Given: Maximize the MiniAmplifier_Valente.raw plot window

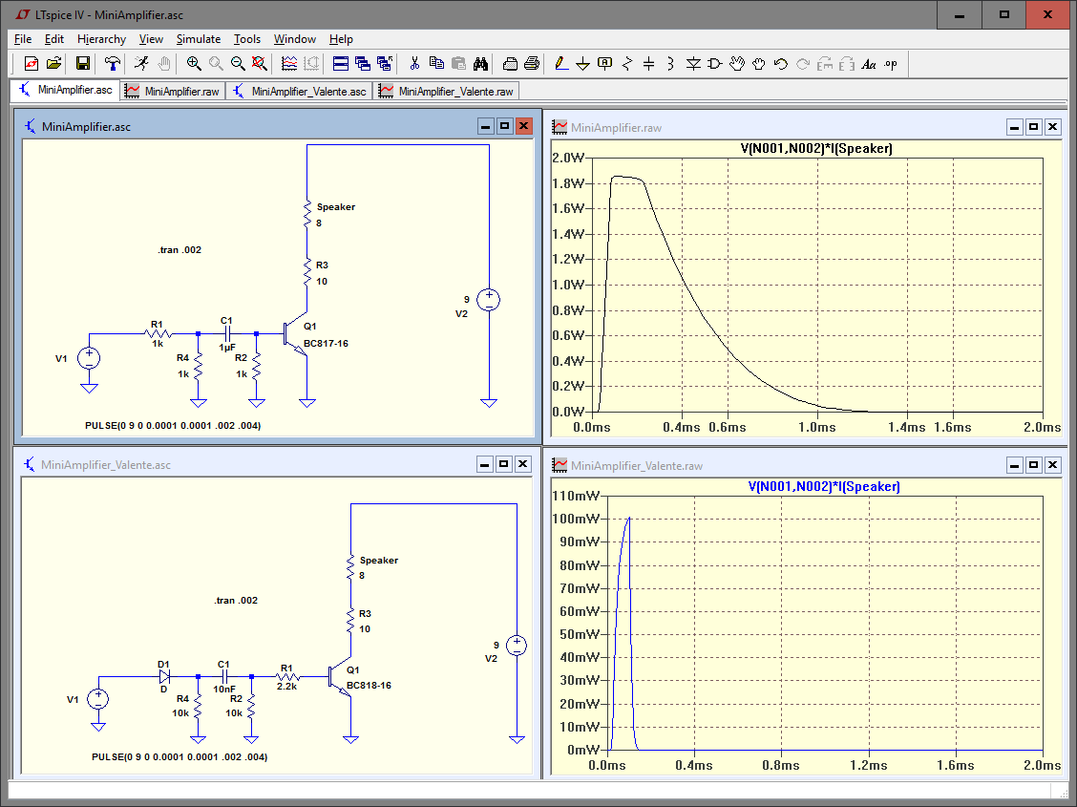Looking at the screenshot, I should [x=1033, y=465].
